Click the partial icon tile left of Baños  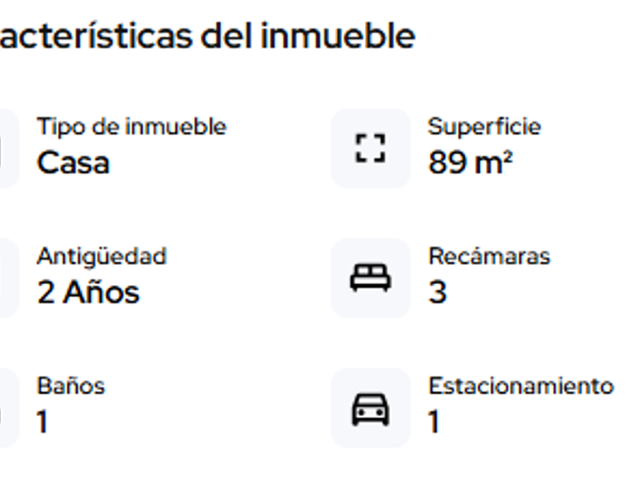[8, 409]
